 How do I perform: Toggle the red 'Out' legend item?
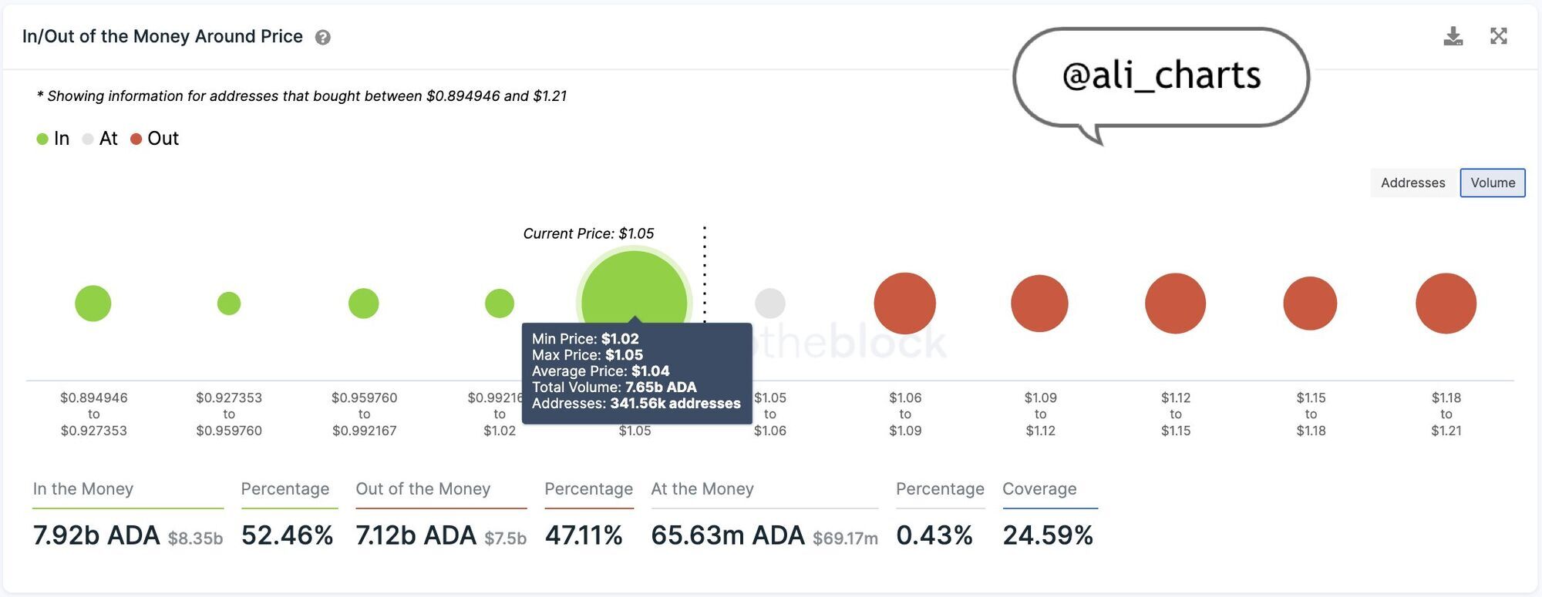[x=155, y=139]
